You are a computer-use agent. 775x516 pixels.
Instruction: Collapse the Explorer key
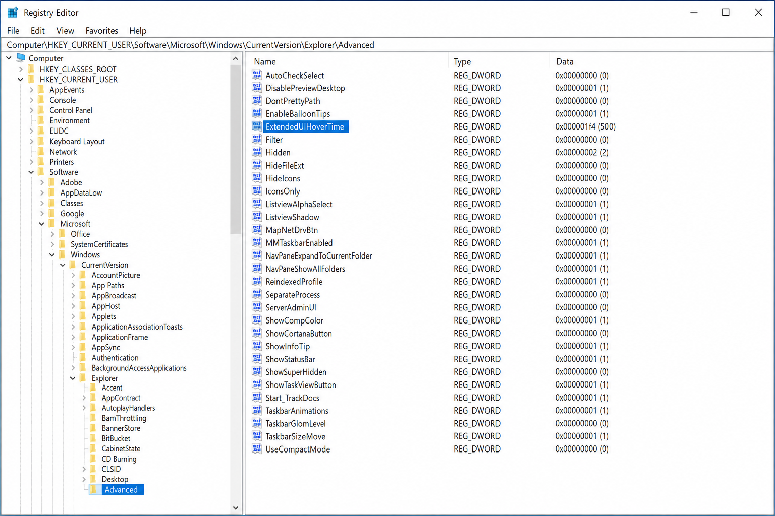(x=73, y=378)
